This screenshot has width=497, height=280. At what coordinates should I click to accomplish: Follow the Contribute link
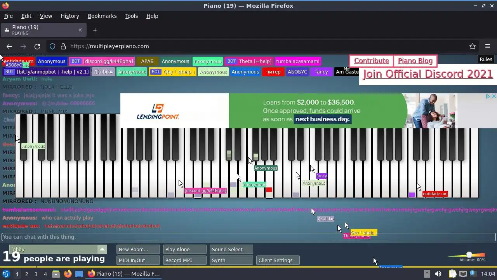click(372, 61)
